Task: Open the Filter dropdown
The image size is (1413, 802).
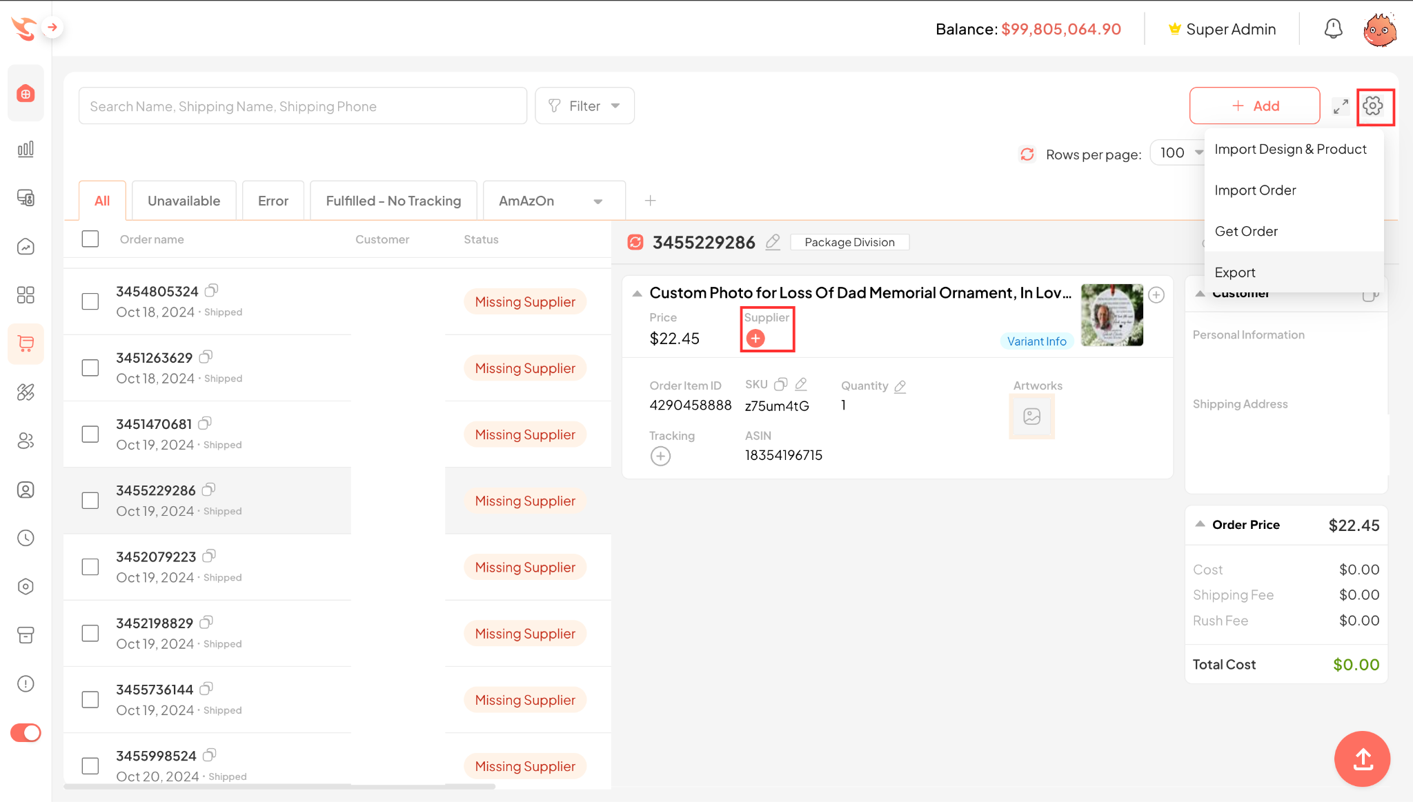Action: (x=584, y=106)
